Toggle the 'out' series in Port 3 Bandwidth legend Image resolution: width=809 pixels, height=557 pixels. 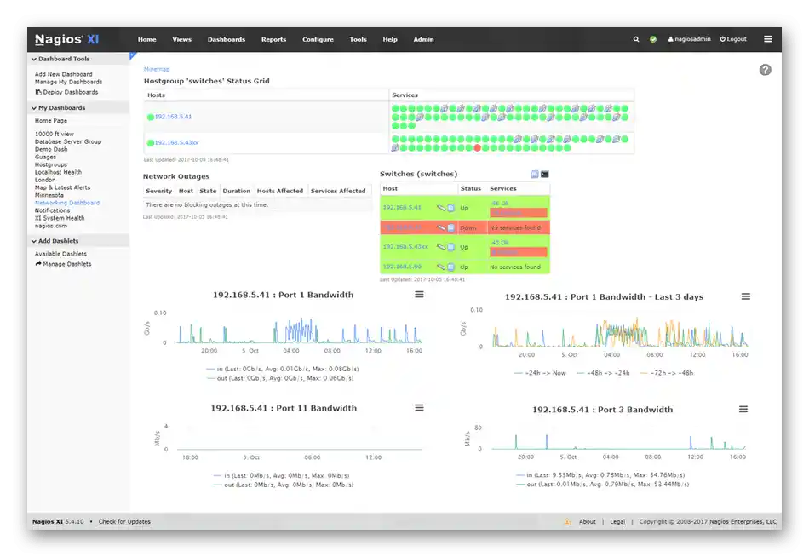point(602,484)
